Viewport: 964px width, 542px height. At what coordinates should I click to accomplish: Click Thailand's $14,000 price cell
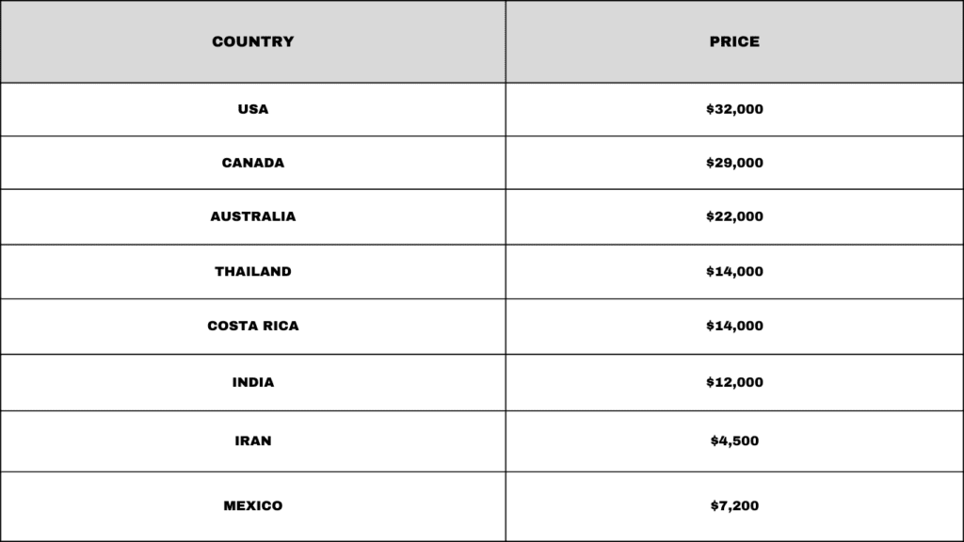click(734, 272)
